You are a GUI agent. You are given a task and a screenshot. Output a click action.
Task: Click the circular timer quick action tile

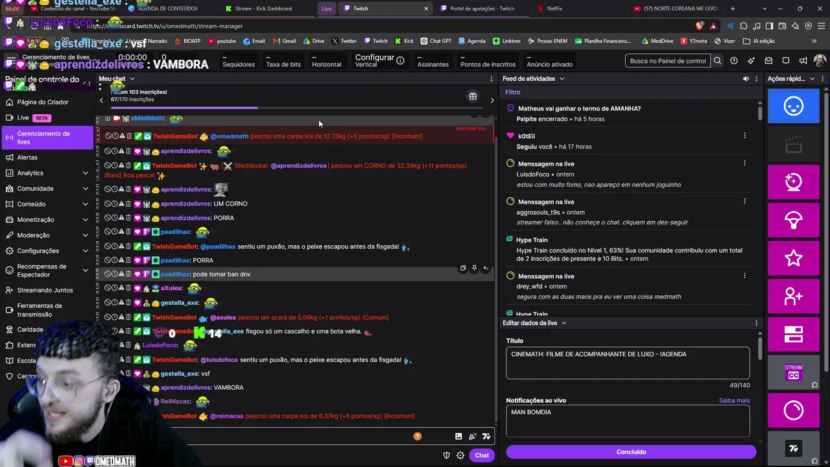point(794,410)
